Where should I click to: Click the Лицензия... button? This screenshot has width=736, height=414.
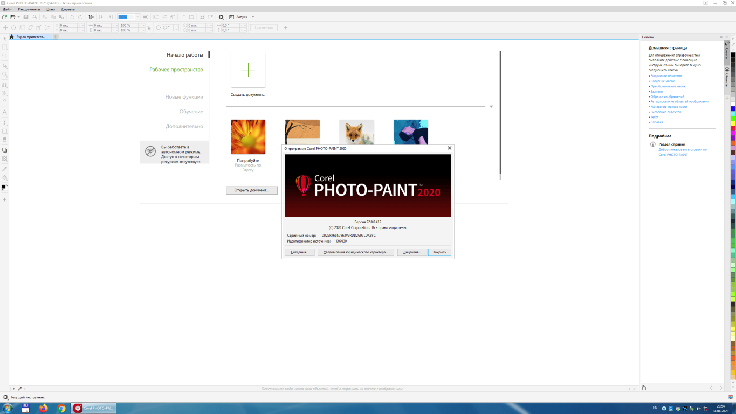(x=412, y=252)
